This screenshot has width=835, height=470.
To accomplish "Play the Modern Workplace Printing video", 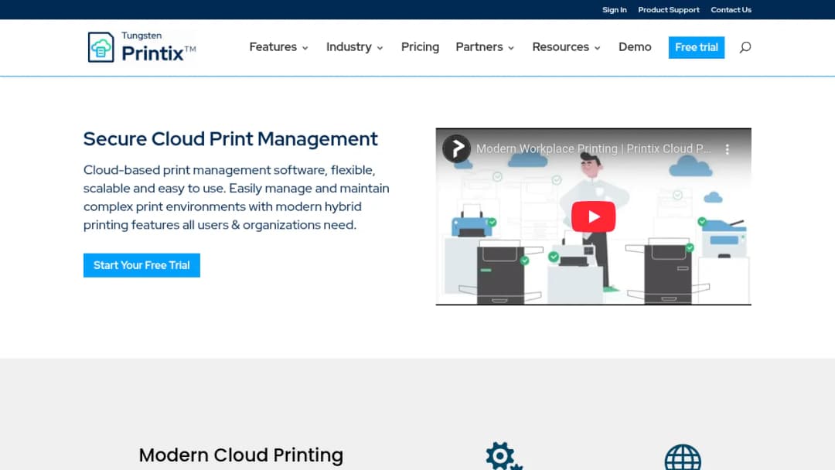I will pyautogui.click(x=593, y=216).
